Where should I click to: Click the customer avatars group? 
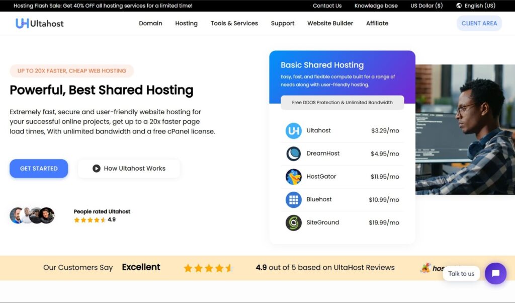[32, 215]
